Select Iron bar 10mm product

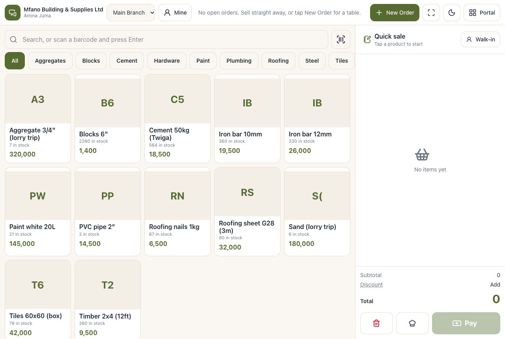click(x=247, y=119)
